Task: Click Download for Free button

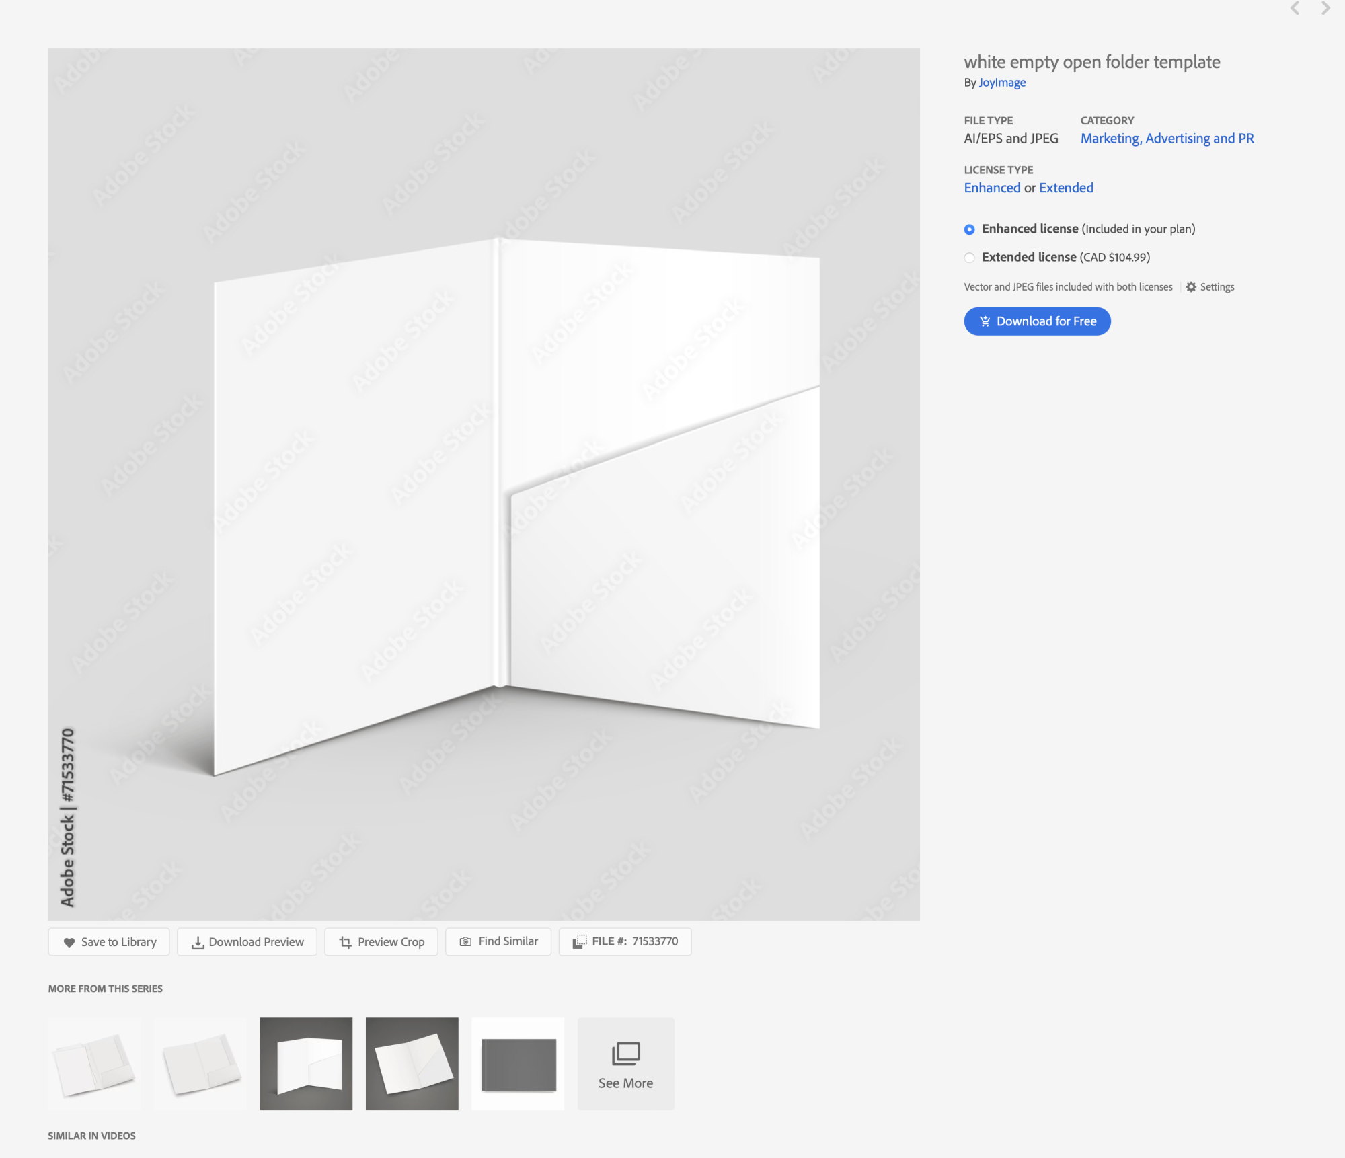Action: (x=1038, y=321)
